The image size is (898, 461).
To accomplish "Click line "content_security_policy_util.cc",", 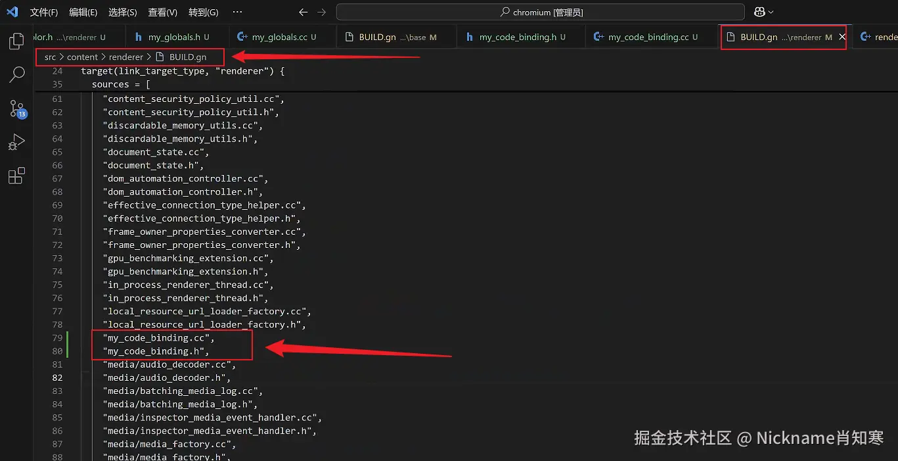I will [x=193, y=99].
